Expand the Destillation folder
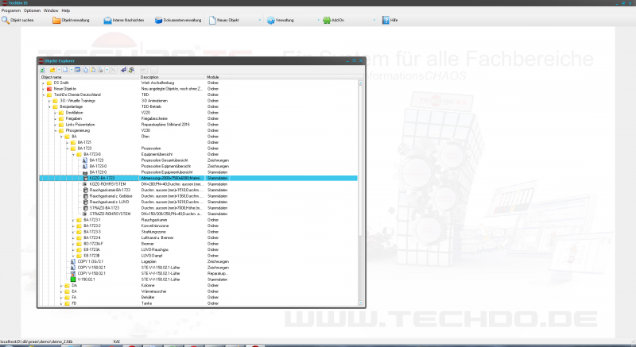Screen dimensions: 636x347 [56, 113]
